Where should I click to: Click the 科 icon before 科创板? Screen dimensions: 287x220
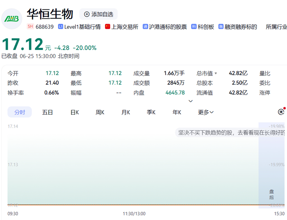click(194, 27)
